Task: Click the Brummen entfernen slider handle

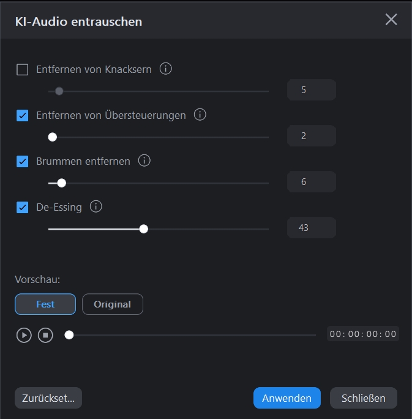Action: 61,183
